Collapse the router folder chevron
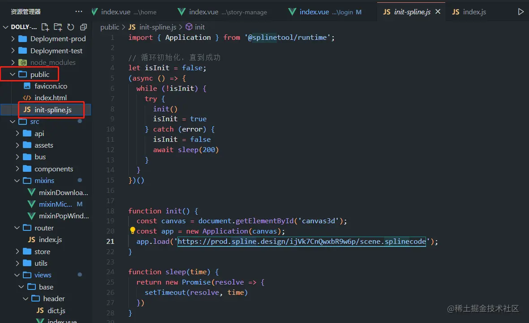This screenshot has width=529, height=323. [17, 228]
